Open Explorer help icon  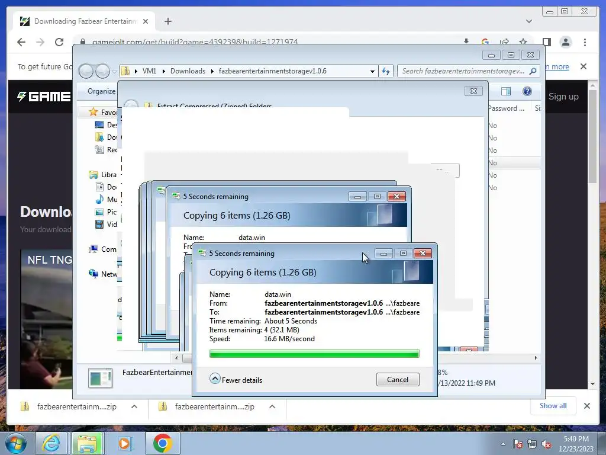[x=527, y=91]
